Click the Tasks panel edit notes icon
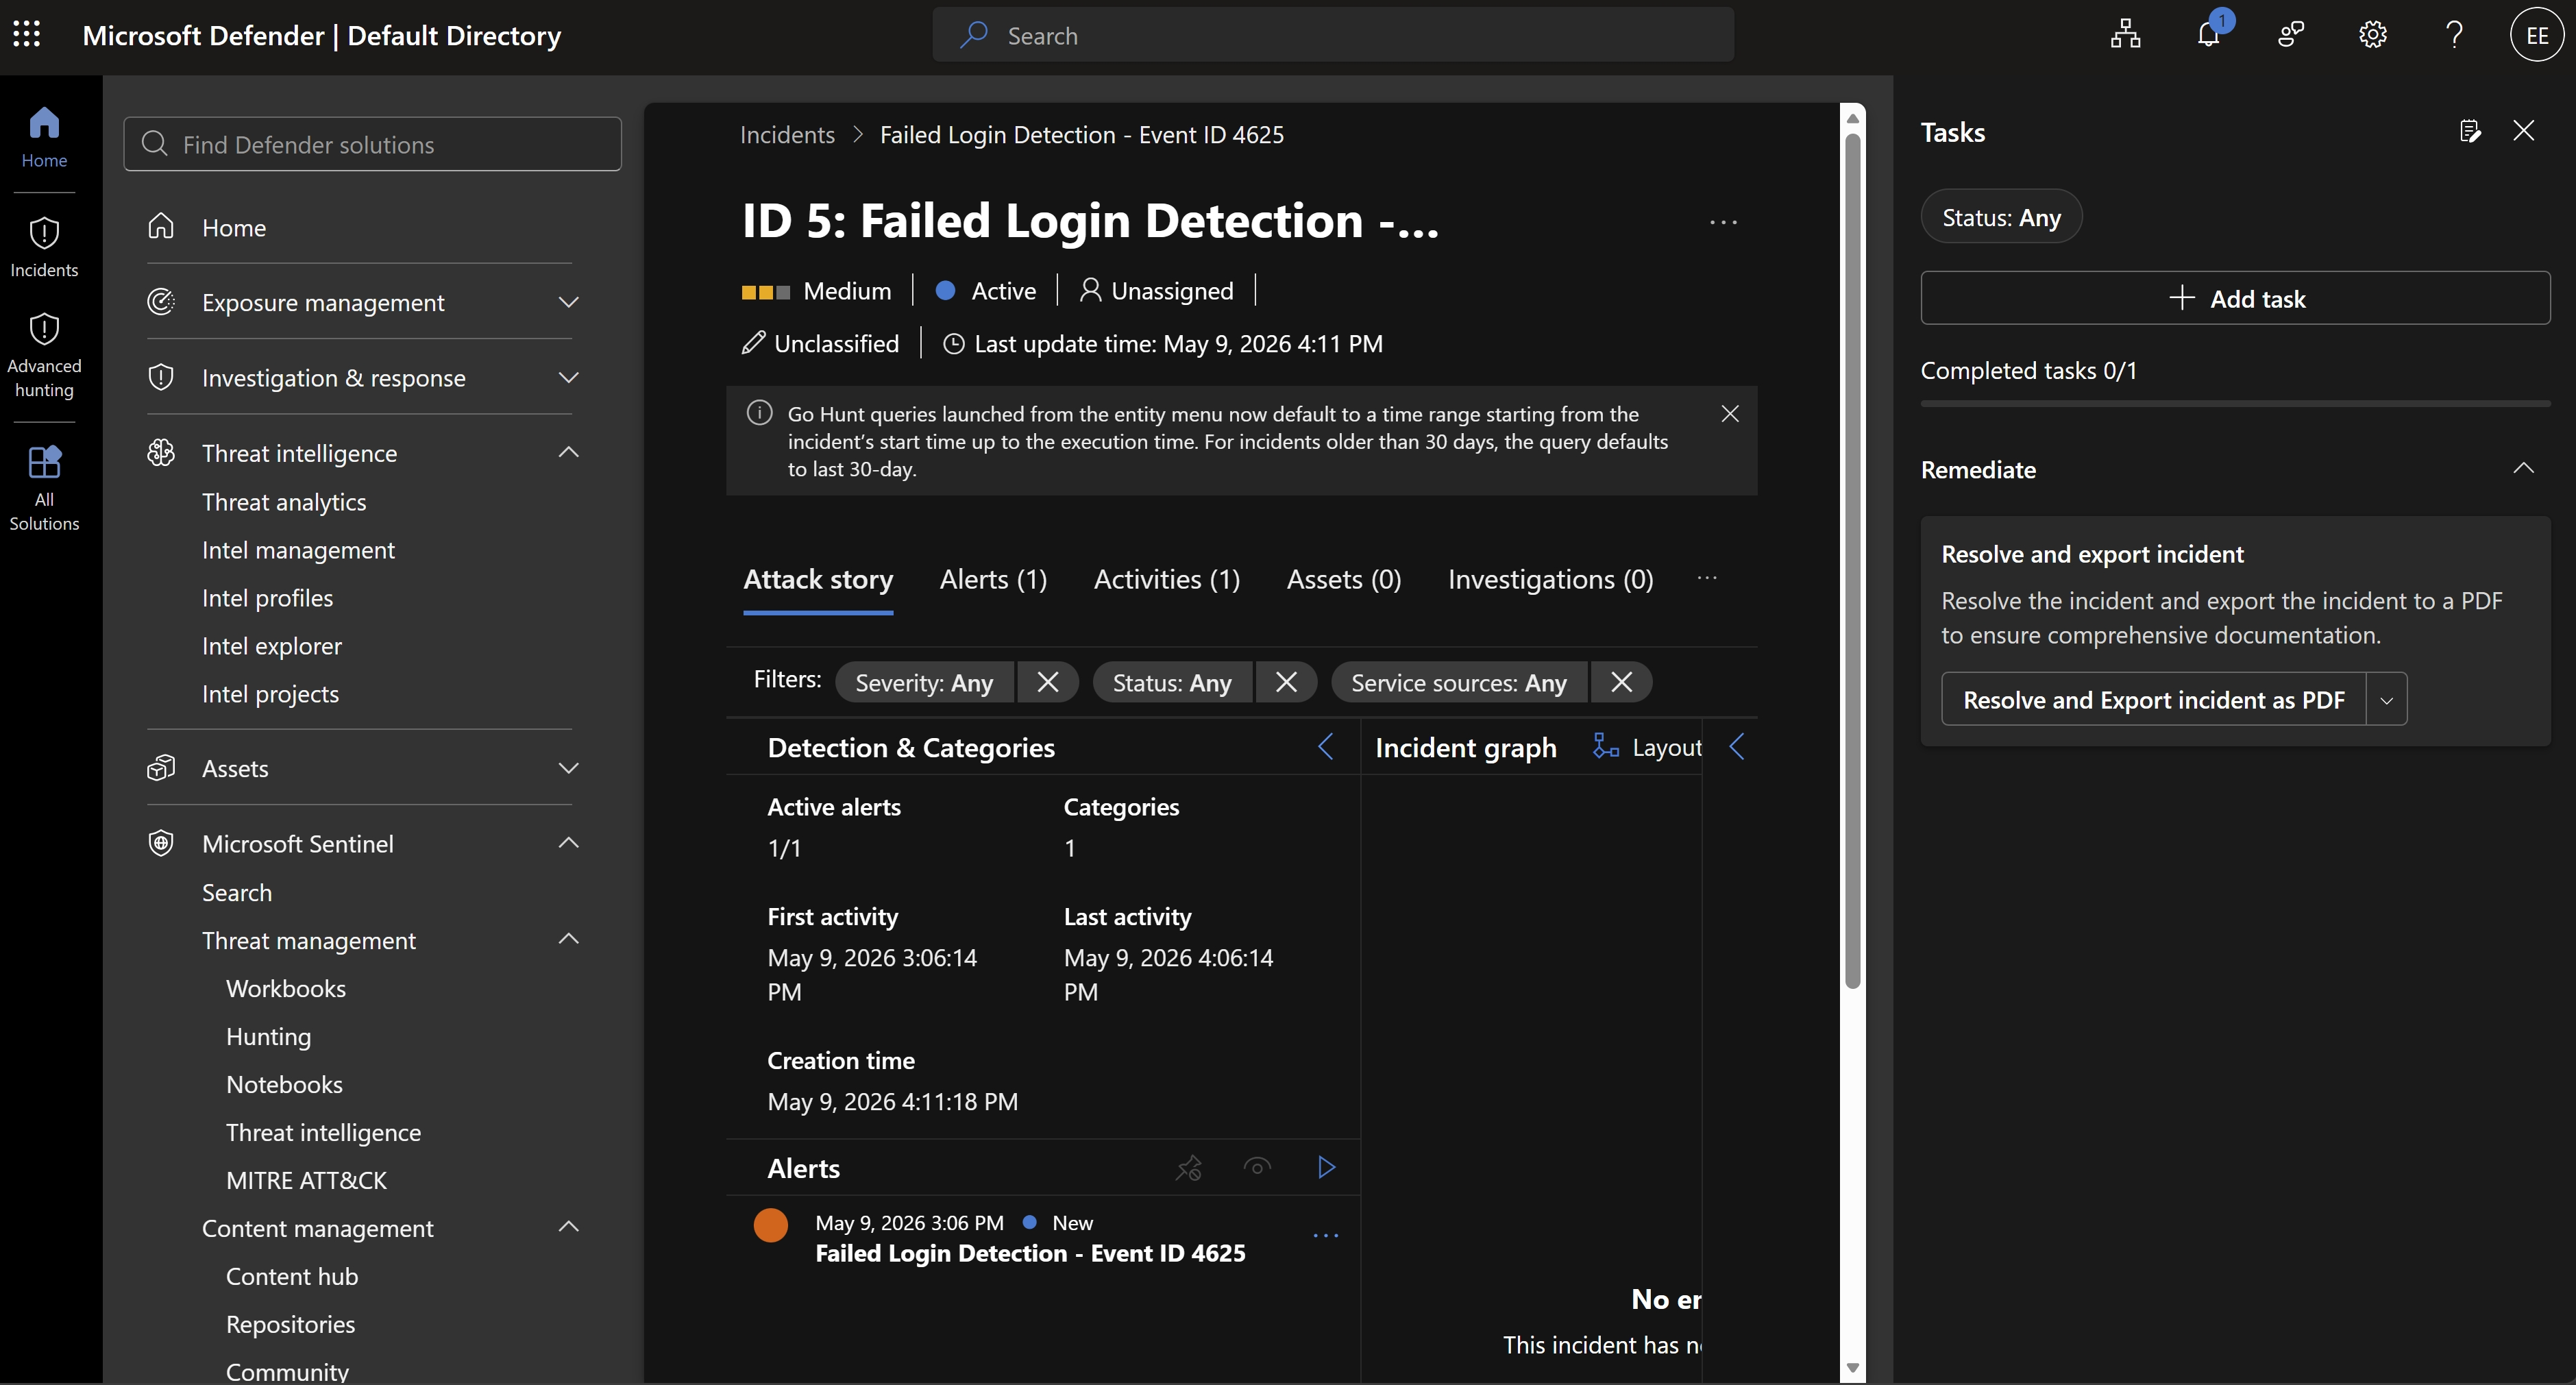This screenshot has height=1385, width=2576. pos(2469,131)
